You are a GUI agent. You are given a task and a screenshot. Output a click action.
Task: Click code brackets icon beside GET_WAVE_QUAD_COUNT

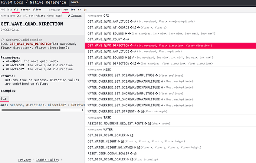pyautogui.click(x=128, y=39)
